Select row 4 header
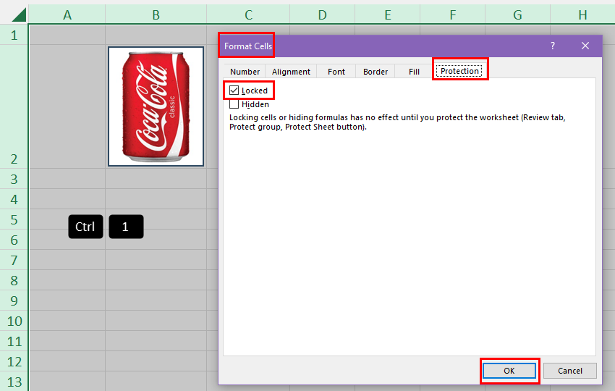The width and height of the screenshot is (615, 391). pos(14,199)
